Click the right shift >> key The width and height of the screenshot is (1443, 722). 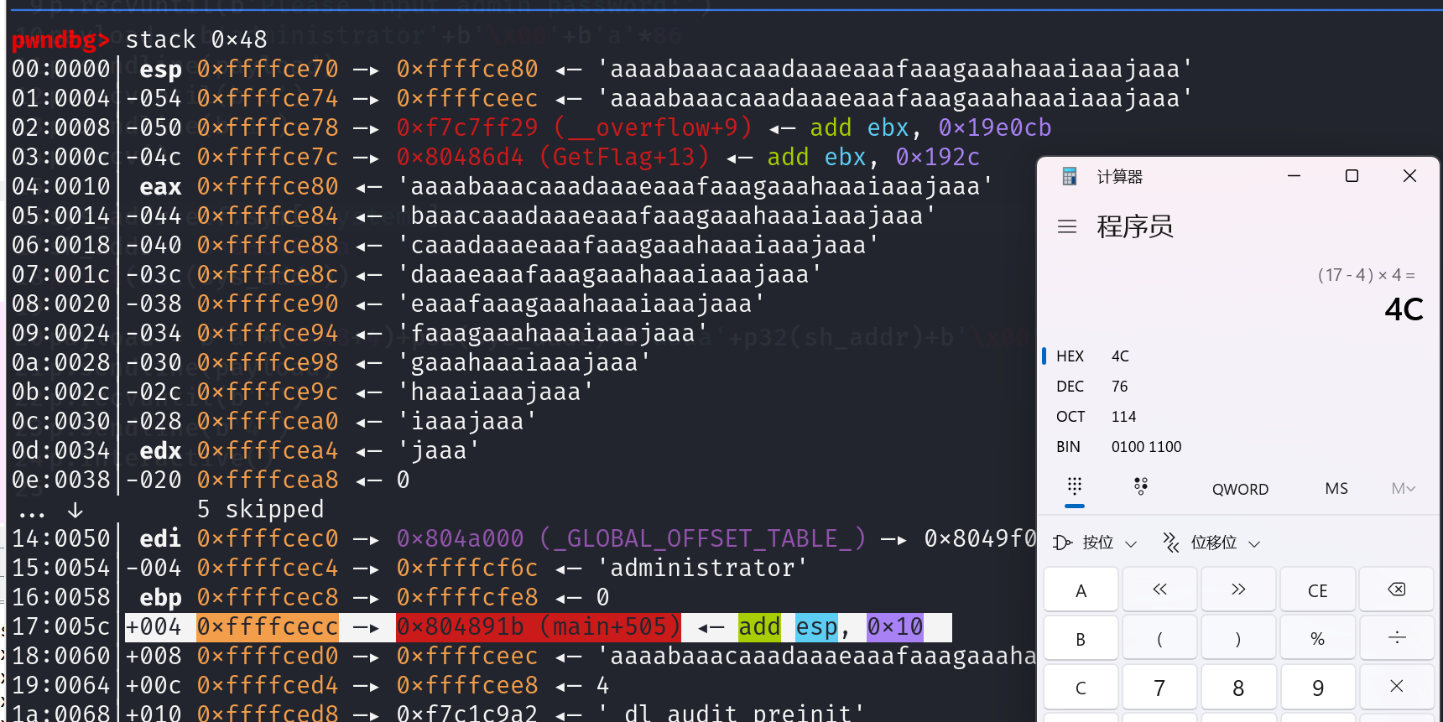coord(1238,590)
